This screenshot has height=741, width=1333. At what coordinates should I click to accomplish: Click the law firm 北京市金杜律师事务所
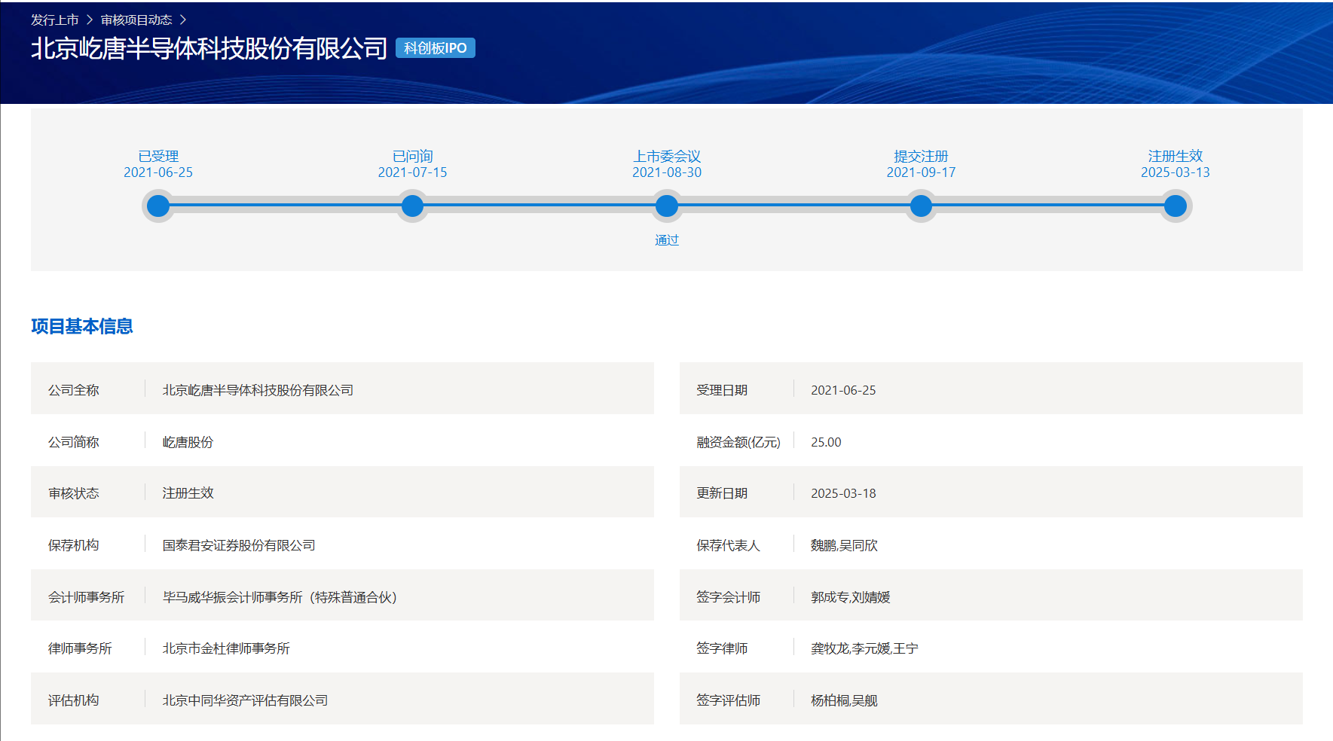click(226, 648)
